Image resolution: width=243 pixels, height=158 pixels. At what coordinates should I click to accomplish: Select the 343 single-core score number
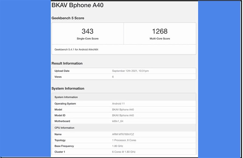[x=87, y=31]
